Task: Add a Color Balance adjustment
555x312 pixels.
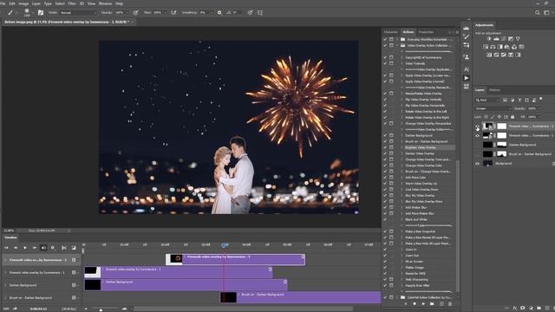Action: click(493, 47)
